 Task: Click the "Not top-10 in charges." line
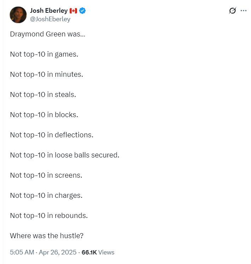point(46,195)
